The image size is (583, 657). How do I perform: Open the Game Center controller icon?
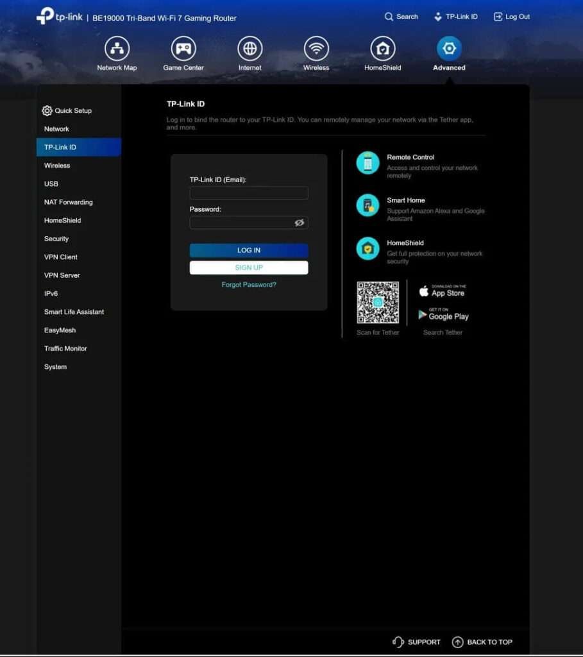(183, 49)
